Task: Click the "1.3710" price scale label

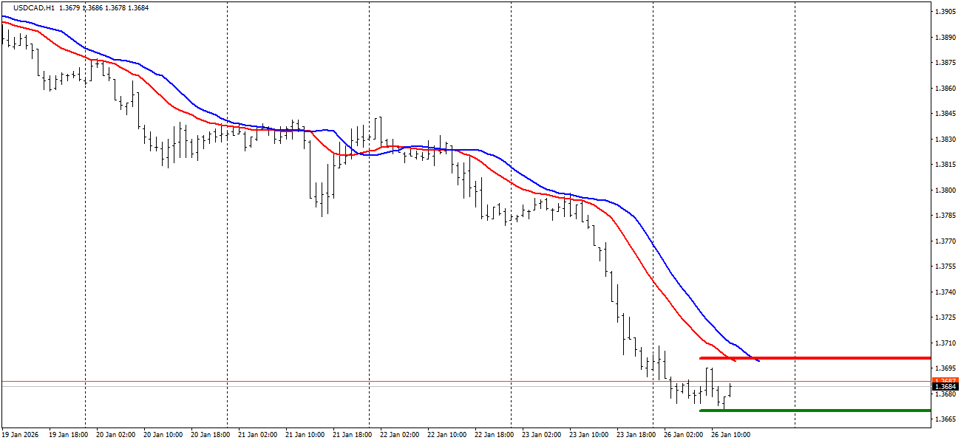Action: [945, 343]
